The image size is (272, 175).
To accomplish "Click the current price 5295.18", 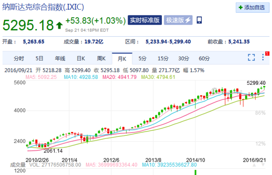I will coord(28,25).
